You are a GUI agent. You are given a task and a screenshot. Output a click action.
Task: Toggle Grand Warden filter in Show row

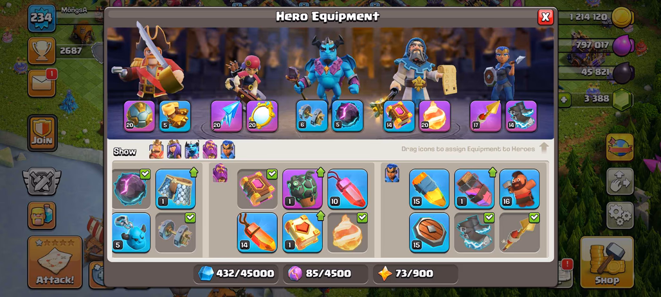point(210,149)
